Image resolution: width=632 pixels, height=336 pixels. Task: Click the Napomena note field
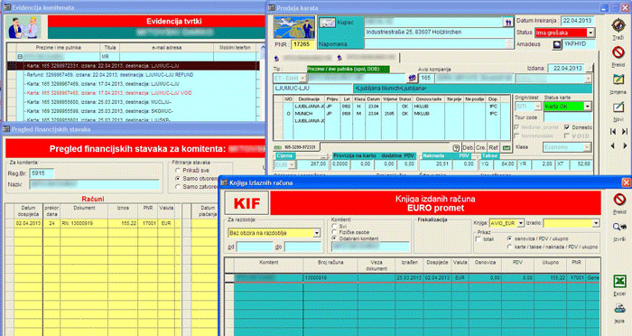[x=439, y=43]
